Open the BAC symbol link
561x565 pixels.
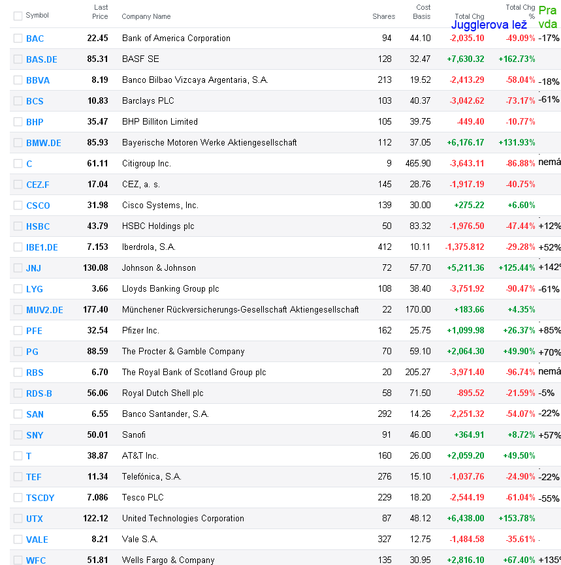(x=35, y=38)
